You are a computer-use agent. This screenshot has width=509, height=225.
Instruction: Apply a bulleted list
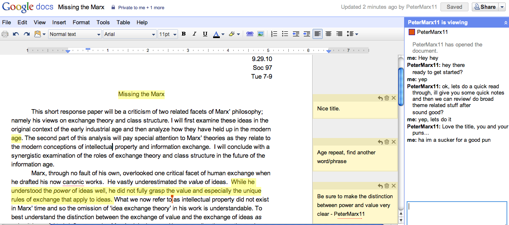pyautogui.click(x=285, y=34)
